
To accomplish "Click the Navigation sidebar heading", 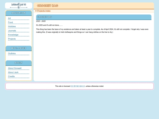I will coord(19,13).
